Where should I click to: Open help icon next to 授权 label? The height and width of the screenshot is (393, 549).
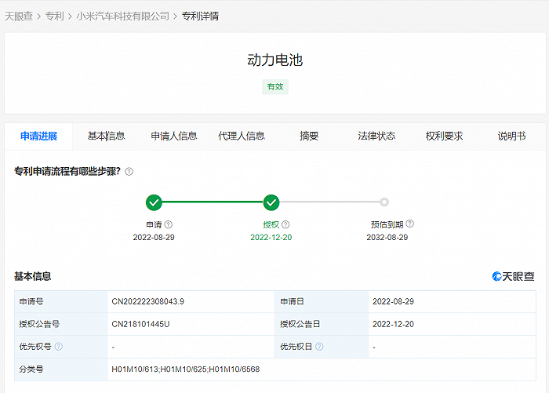pyautogui.click(x=285, y=224)
